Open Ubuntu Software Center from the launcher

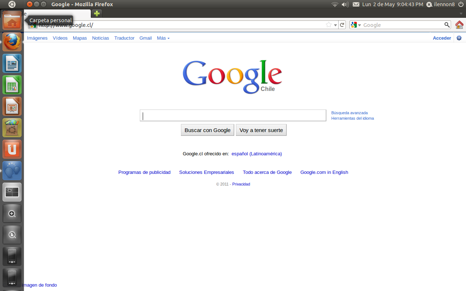coord(12,128)
